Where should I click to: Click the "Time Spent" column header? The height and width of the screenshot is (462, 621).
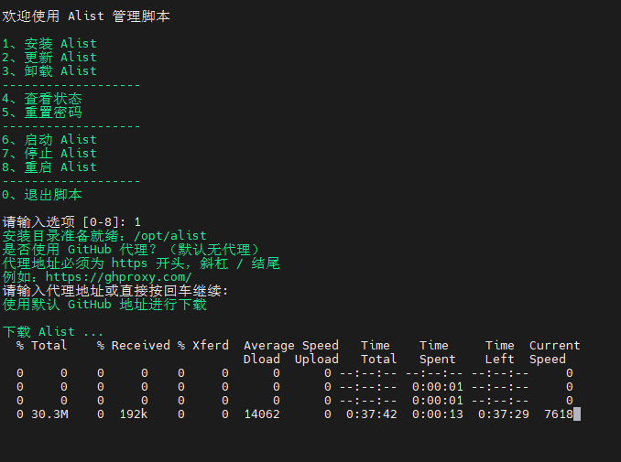pos(438,352)
